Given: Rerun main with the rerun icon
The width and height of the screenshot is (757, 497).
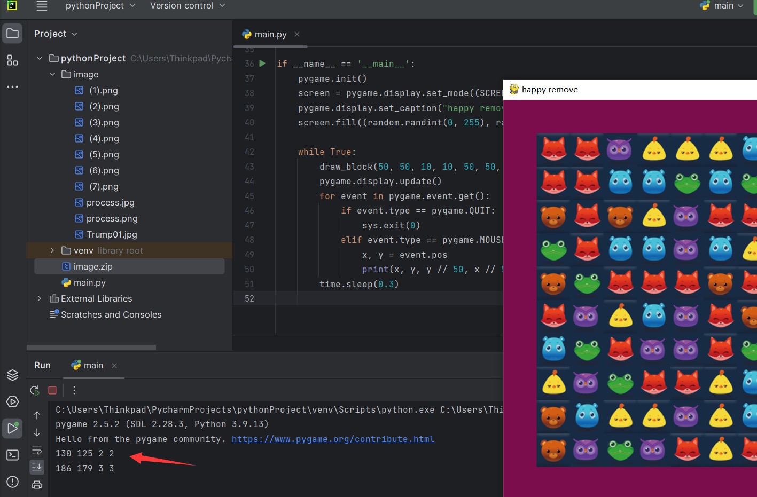Looking at the screenshot, I should click(35, 390).
